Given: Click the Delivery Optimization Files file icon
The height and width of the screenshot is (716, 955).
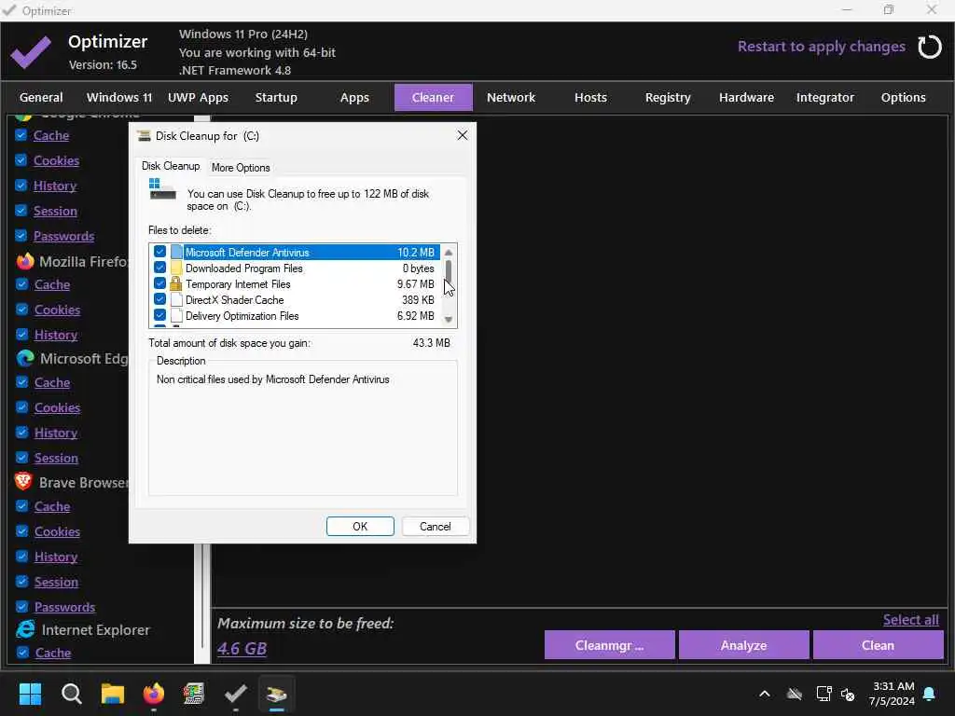Looking at the screenshot, I should point(176,315).
